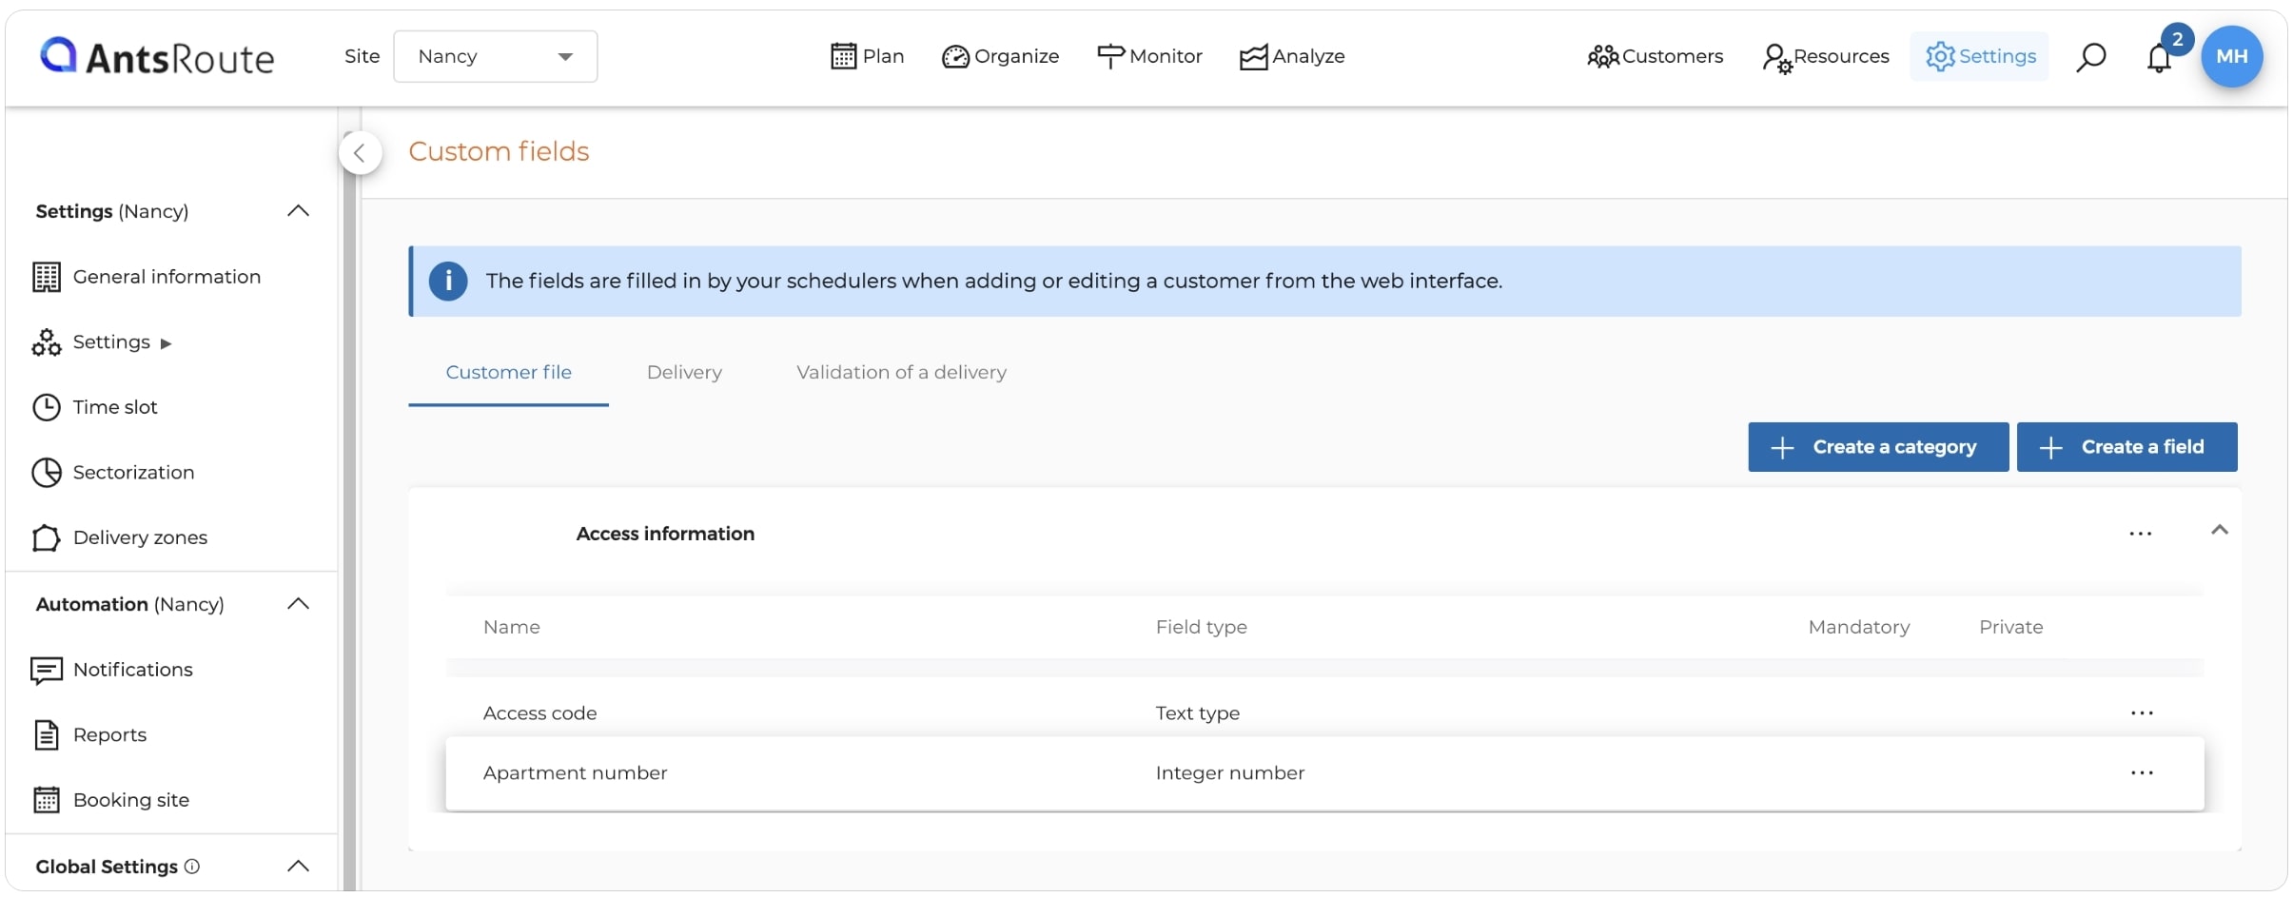
Task: Open the Customers section
Action: 1655,56
